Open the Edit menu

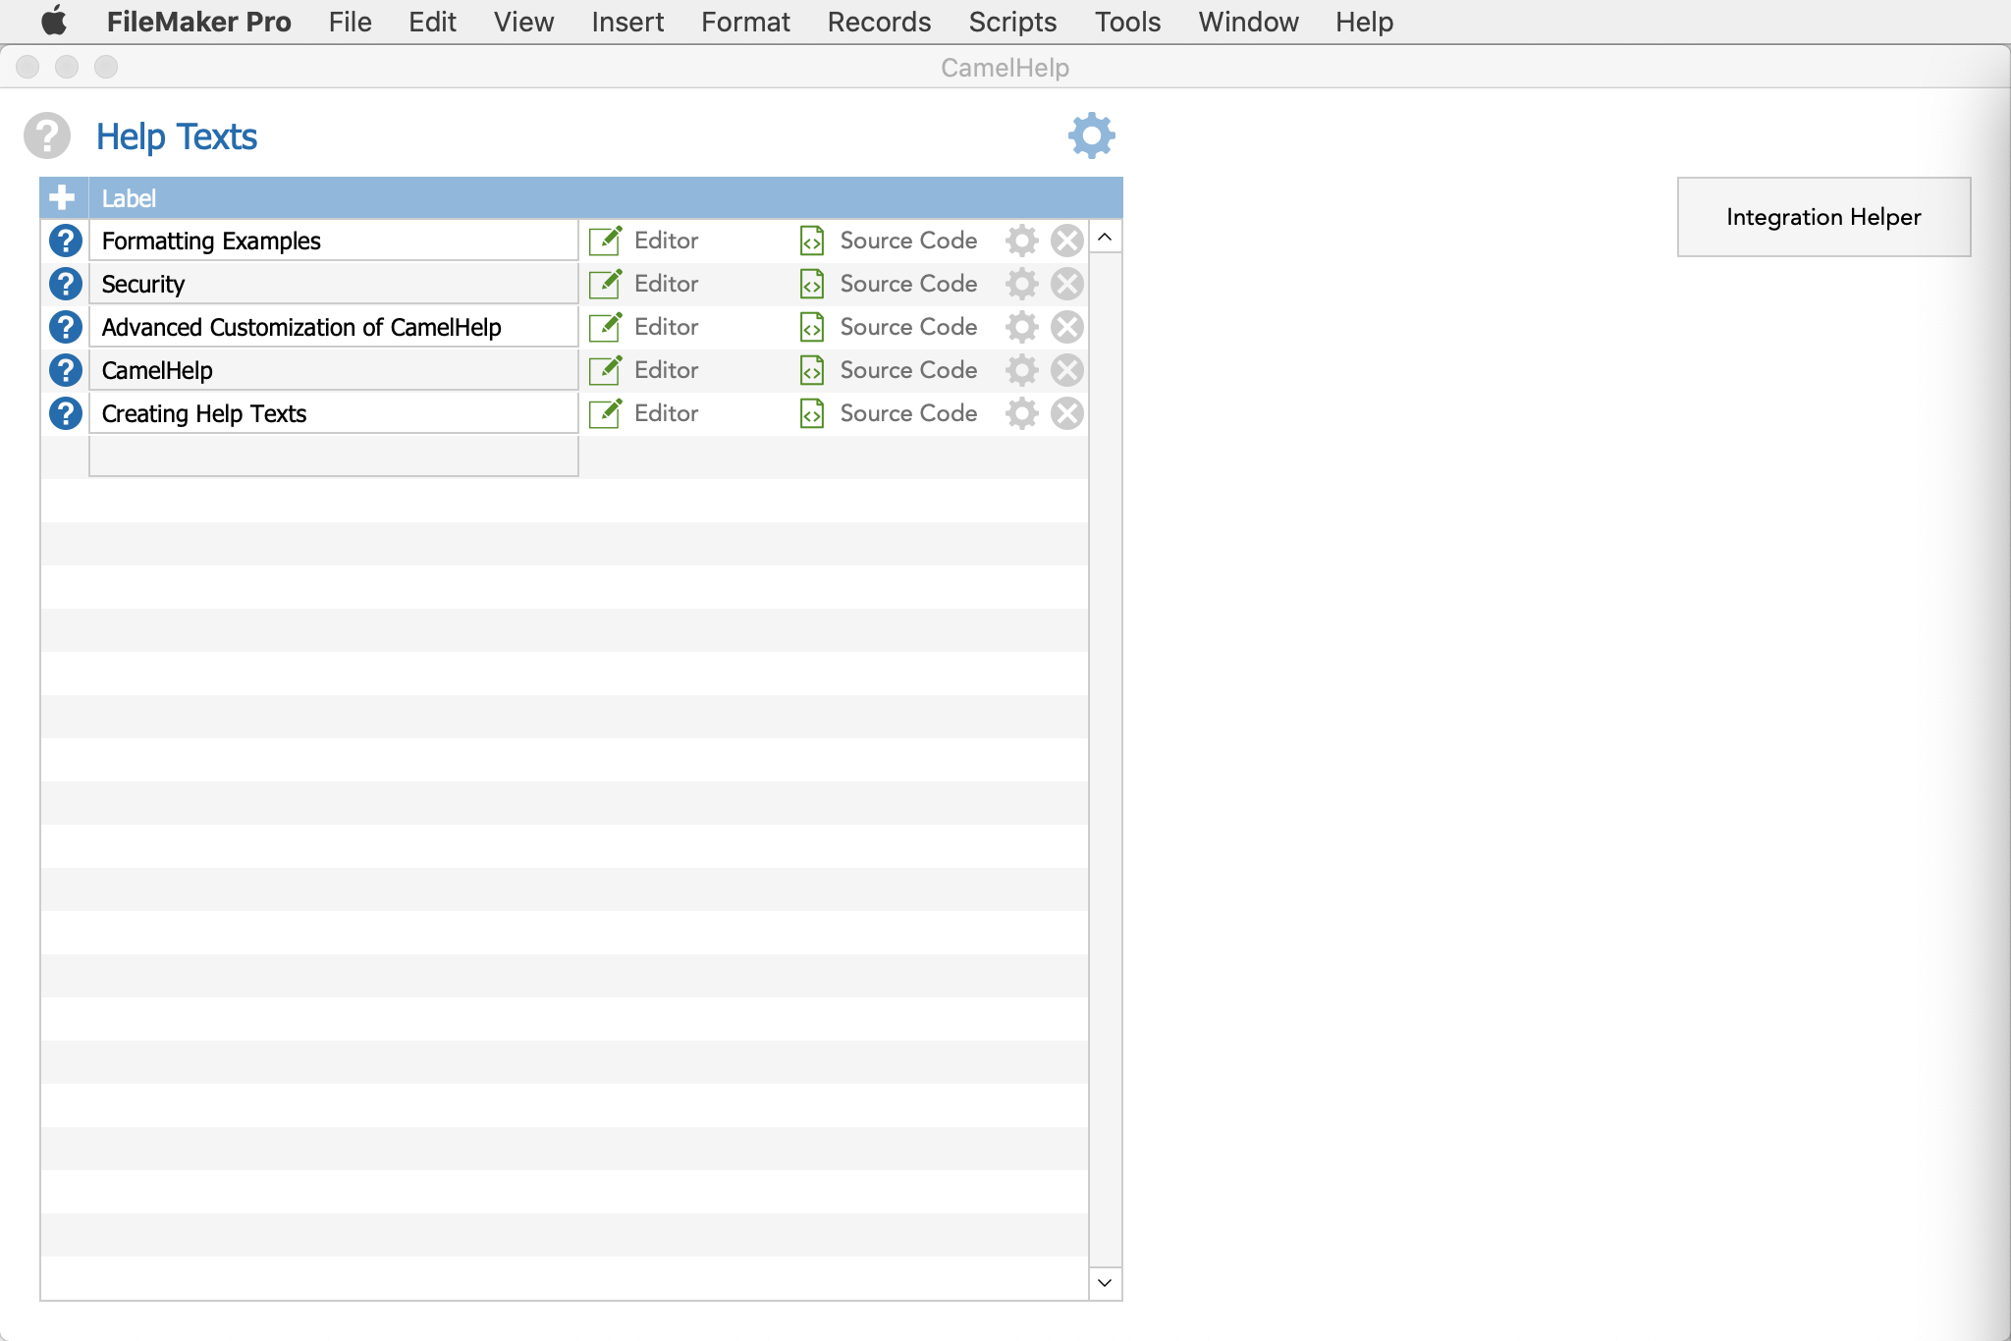432,22
